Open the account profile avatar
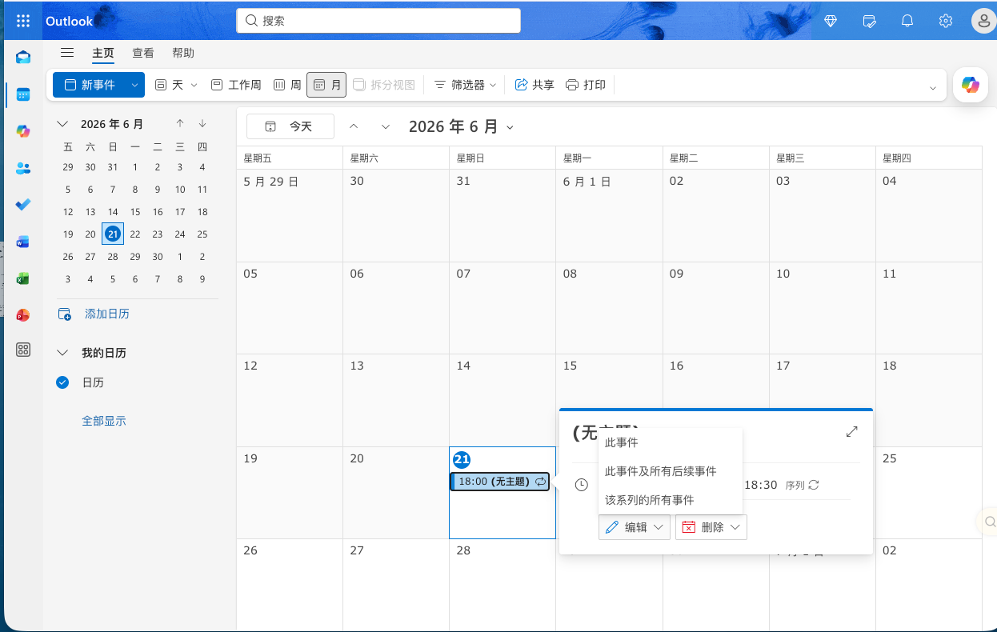 point(983,21)
